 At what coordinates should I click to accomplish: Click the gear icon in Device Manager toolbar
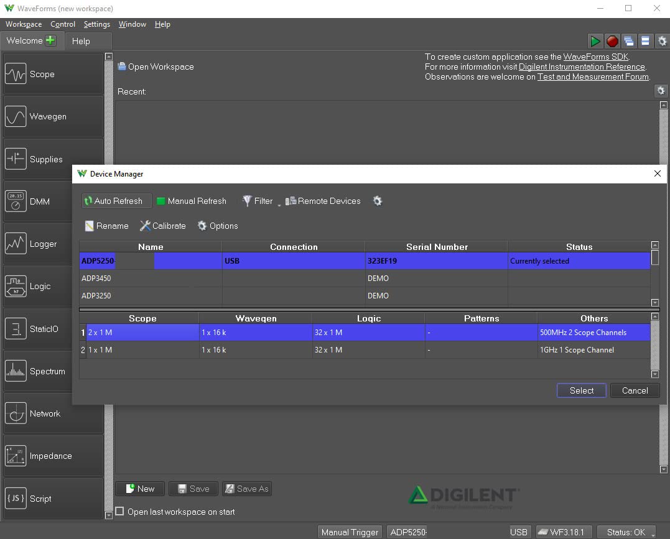tap(377, 201)
